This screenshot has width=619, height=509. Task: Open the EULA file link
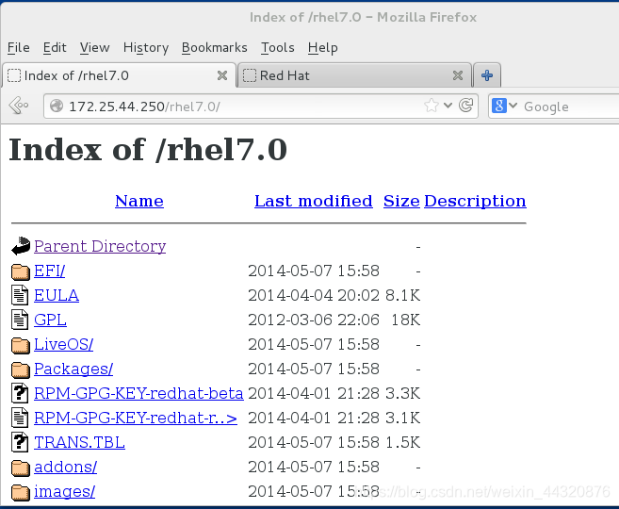coord(57,295)
